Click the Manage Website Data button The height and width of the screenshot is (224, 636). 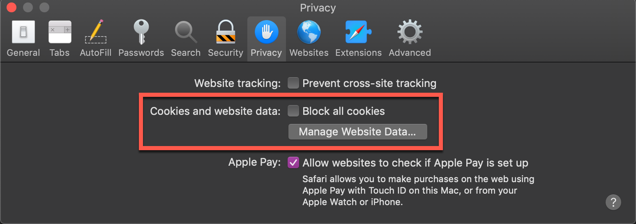(x=357, y=132)
